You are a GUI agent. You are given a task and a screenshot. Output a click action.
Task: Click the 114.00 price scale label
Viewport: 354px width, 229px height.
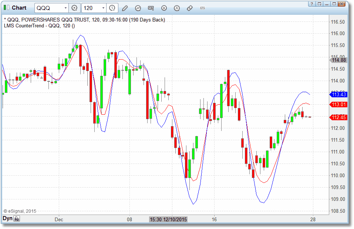(338, 81)
